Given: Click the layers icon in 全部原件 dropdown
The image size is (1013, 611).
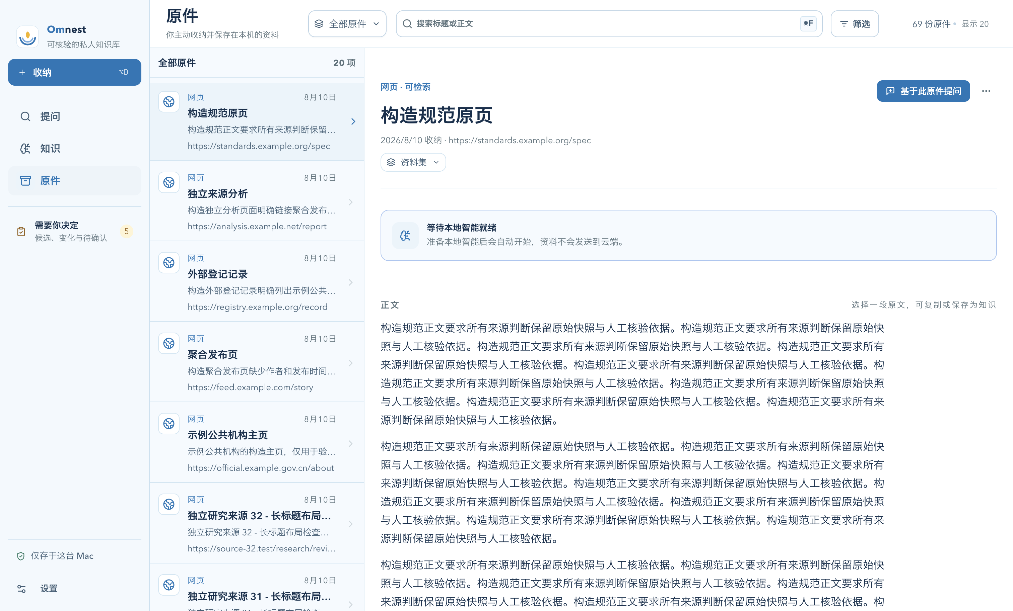Looking at the screenshot, I should pos(319,24).
